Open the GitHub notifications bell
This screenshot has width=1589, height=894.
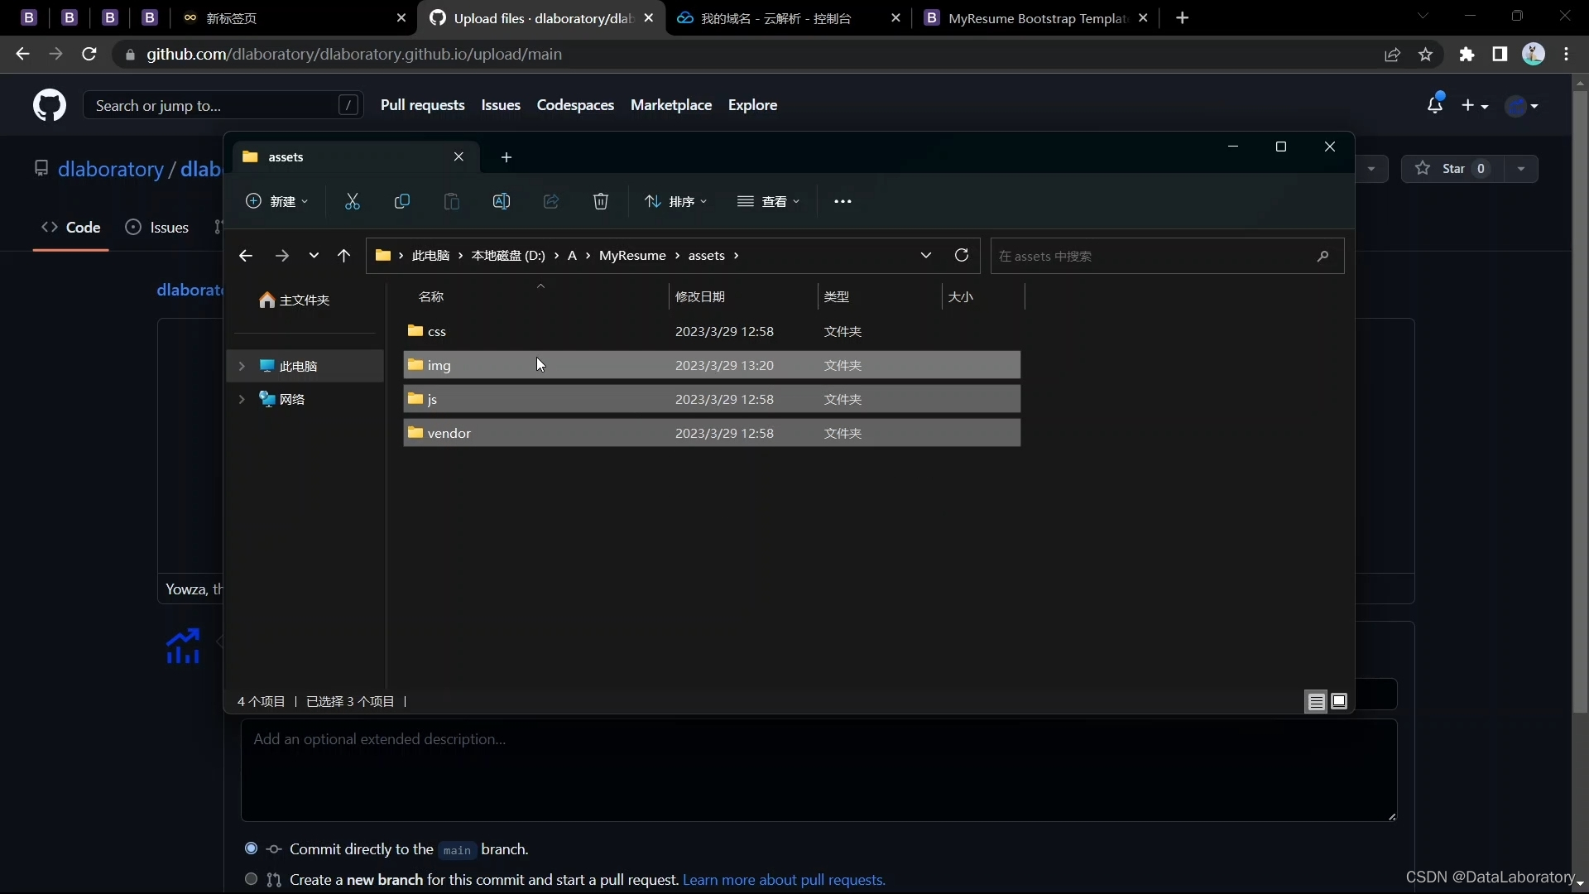pyautogui.click(x=1435, y=105)
